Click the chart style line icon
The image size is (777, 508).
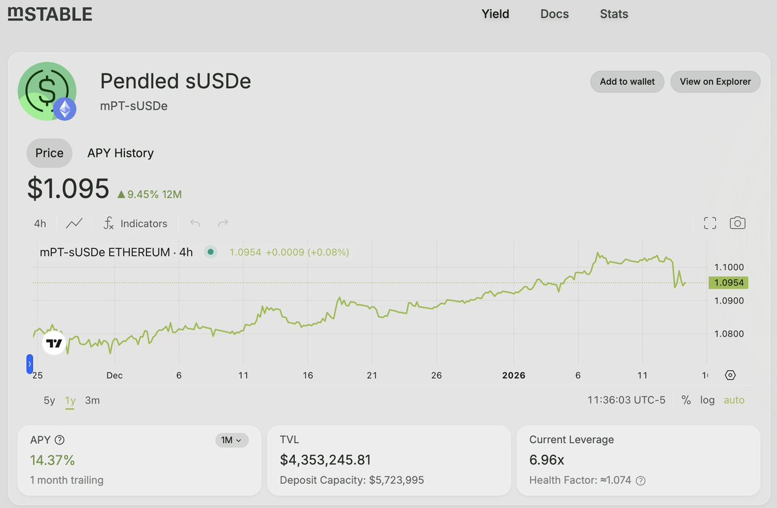point(74,223)
